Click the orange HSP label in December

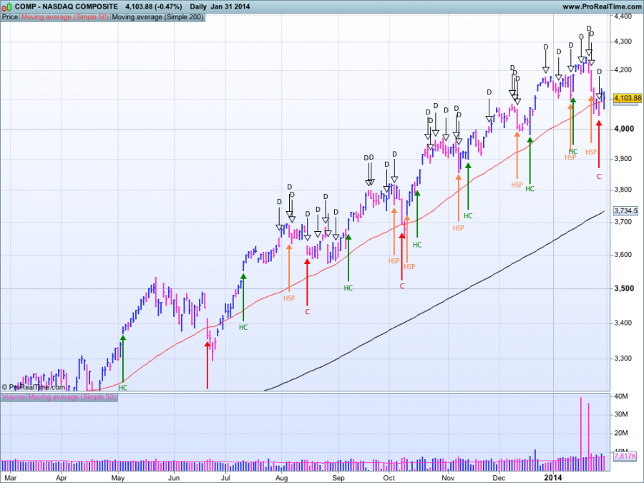pyautogui.click(x=517, y=185)
